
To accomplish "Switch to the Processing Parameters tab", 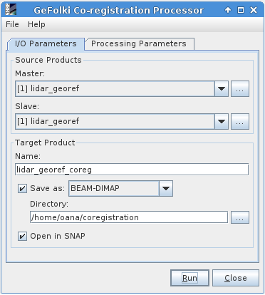I will [139, 44].
